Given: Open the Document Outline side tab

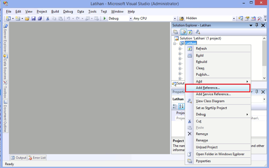Looking at the screenshot, I should pos(5,116).
